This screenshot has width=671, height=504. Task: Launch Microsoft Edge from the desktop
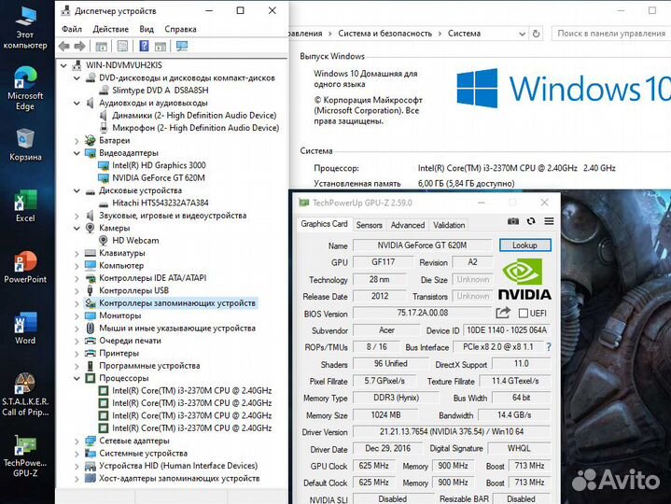pyautogui.click(x=25, y=89)
